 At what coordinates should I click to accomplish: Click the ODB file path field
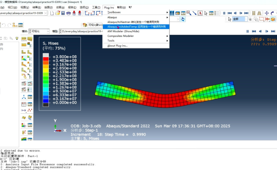pos(81,31)
